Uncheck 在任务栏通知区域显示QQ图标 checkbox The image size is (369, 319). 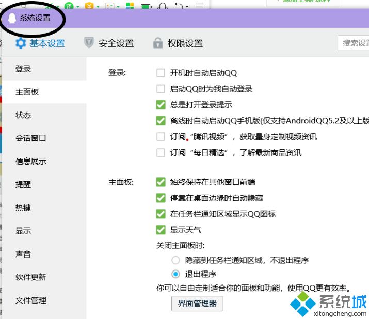[x=161, y=214]
